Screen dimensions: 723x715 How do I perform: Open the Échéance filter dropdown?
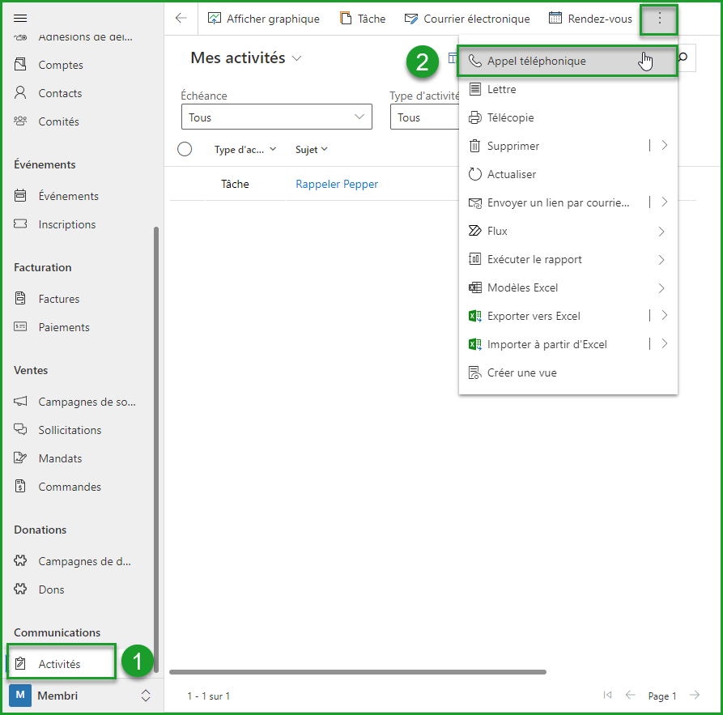pyautogui.click(x=276, y=117)
